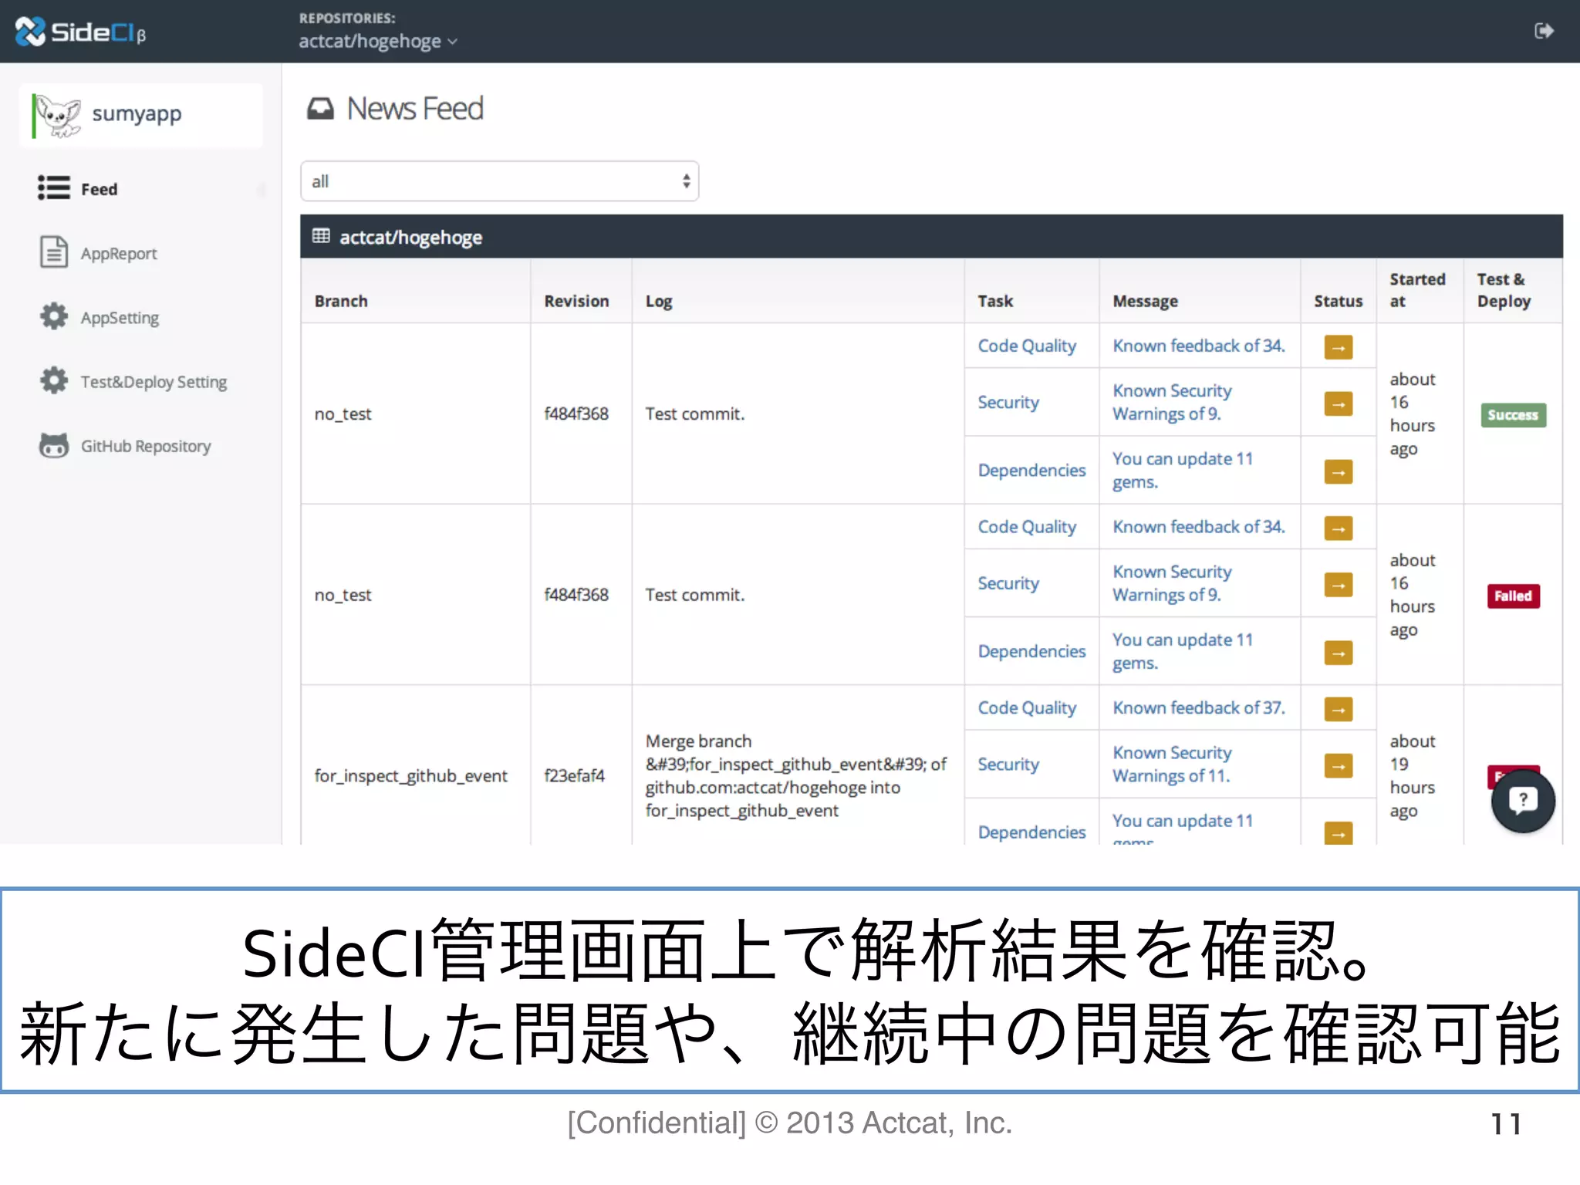Screen dimensions: 1580x1185
Task: Click the sumyapp account name
Action: [x=137, y=113]
